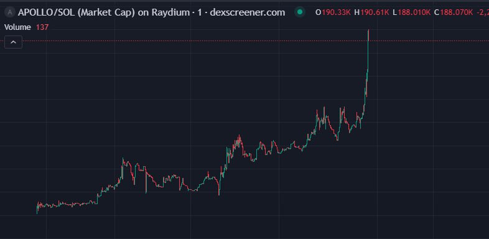Click the volume value 137
The width and height of the screenshot is (489, 239).
pyautogui.click(x=42, y=27)
